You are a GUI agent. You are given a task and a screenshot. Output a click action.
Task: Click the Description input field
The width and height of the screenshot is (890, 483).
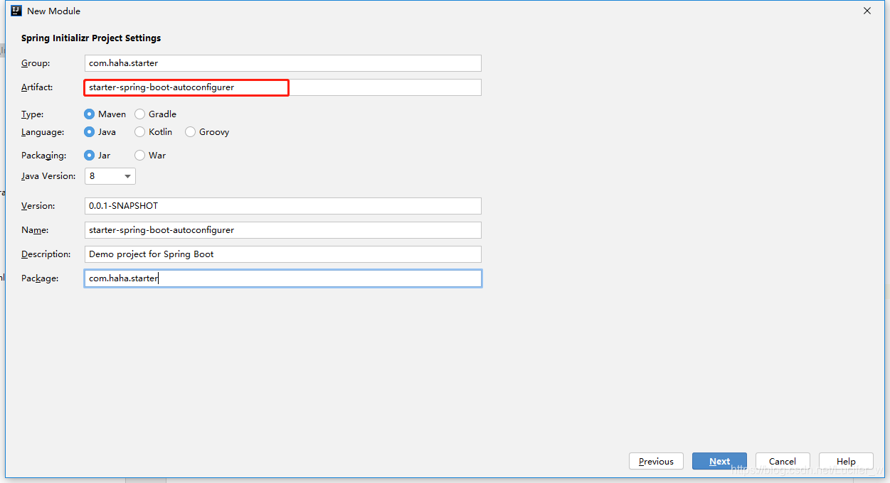(x=283, y=254)
